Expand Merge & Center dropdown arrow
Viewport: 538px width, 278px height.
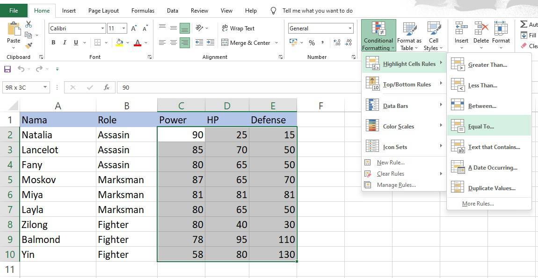pos(276,43)
